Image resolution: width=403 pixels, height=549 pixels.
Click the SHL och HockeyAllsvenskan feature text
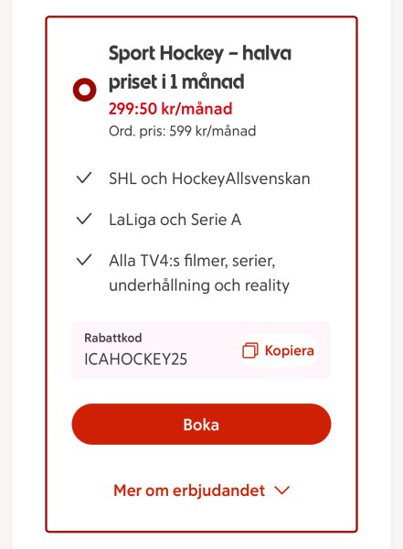[209, 178]
